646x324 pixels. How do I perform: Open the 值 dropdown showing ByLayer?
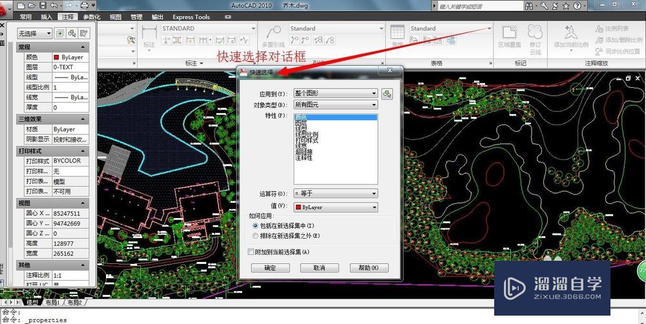click(x=335, y=207)
